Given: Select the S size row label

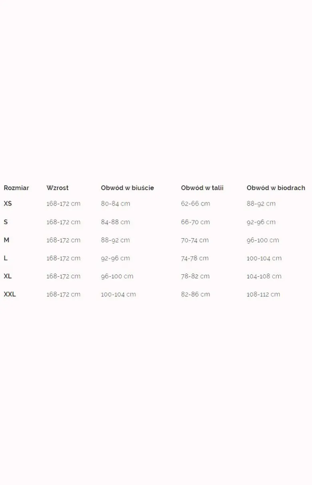Looking at the screenshot, I should coord(6,222).
